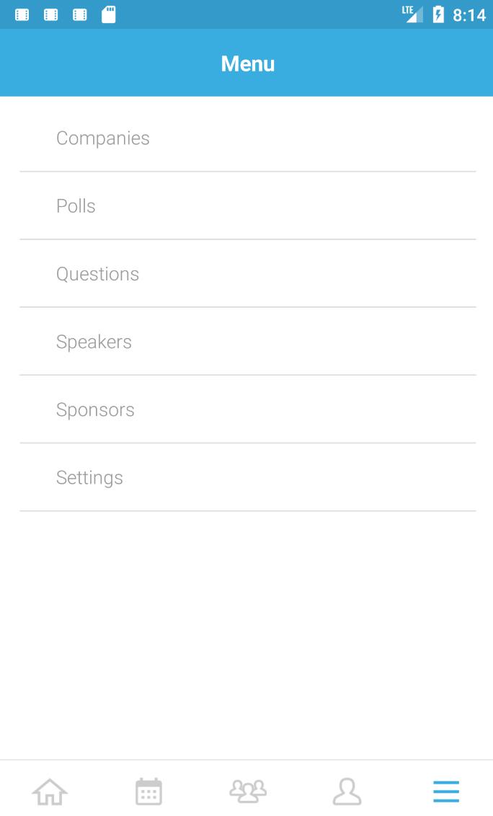Tap the attendees group icon

coord(247,791)
